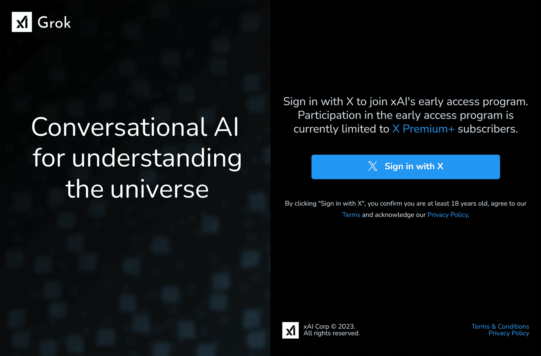Click the early access program description text
541x356 pixels.
click(406, 115)
